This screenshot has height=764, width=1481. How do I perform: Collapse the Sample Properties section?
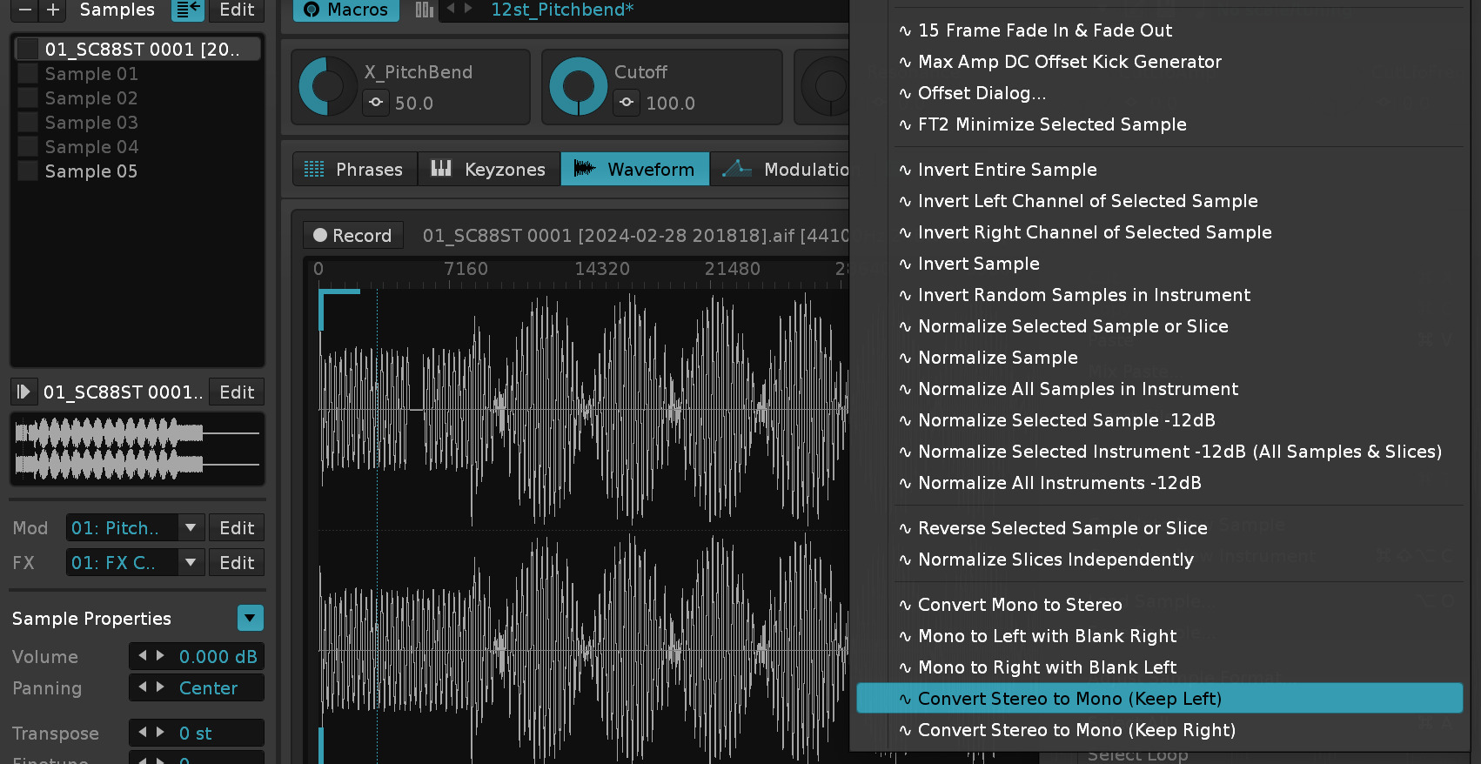250,618
